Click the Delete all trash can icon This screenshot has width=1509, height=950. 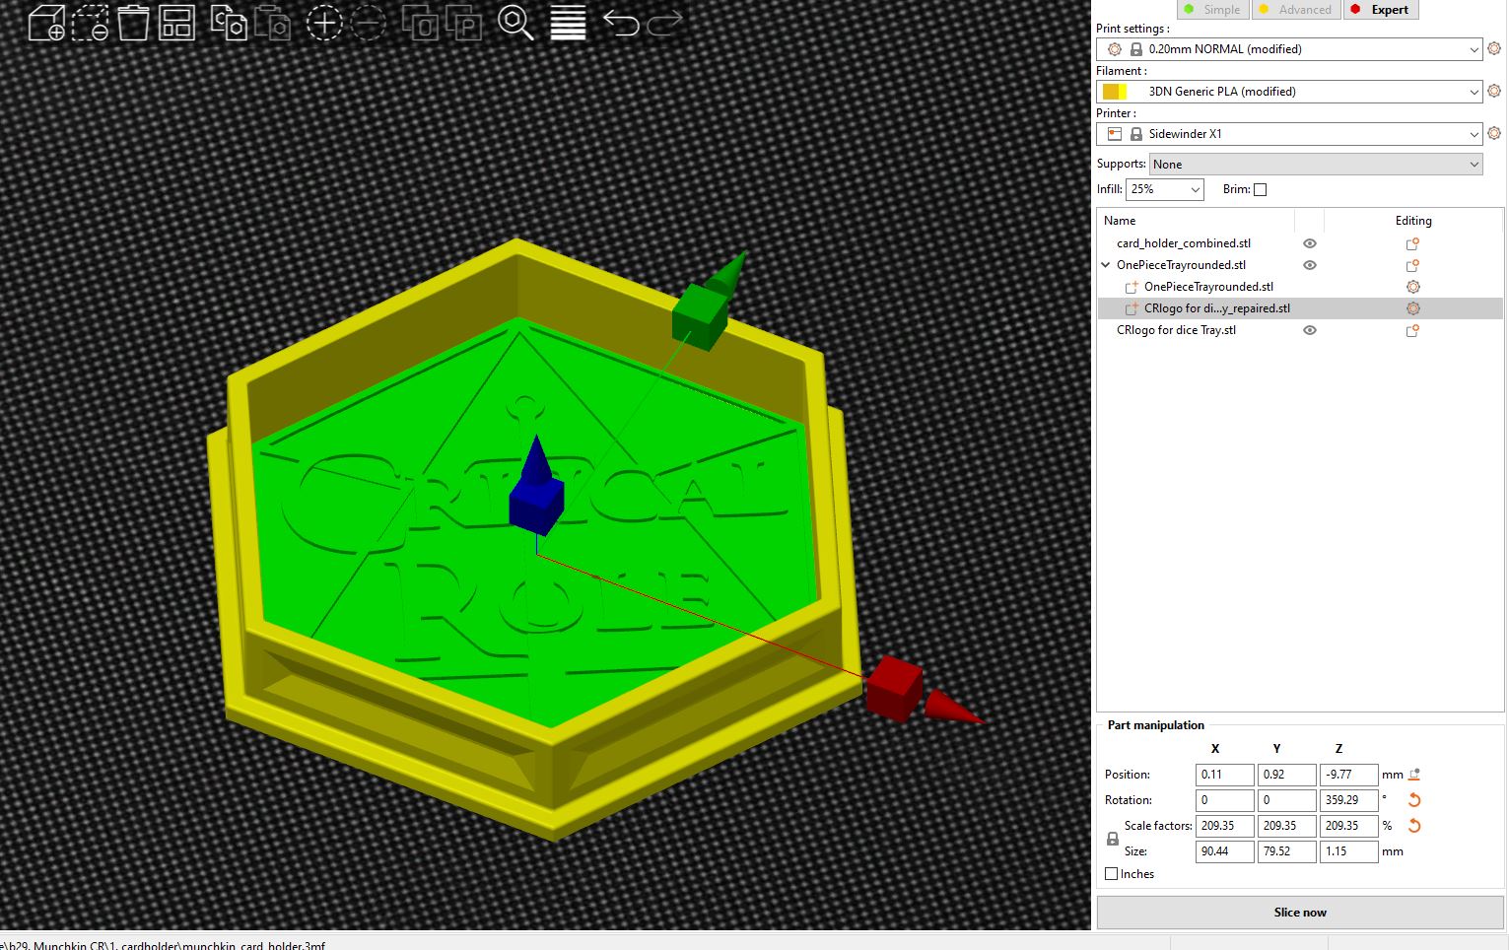133,23
